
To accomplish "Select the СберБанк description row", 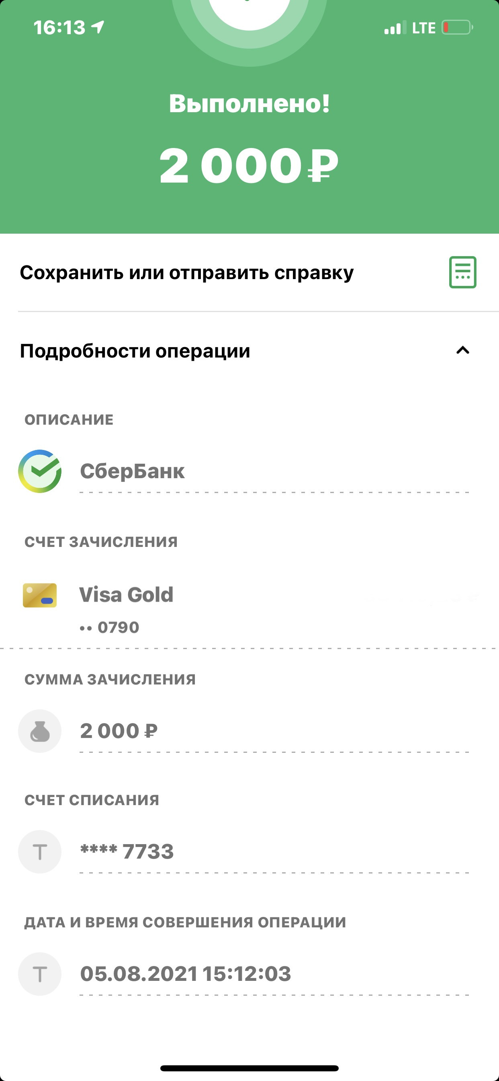I will [132, 471].
